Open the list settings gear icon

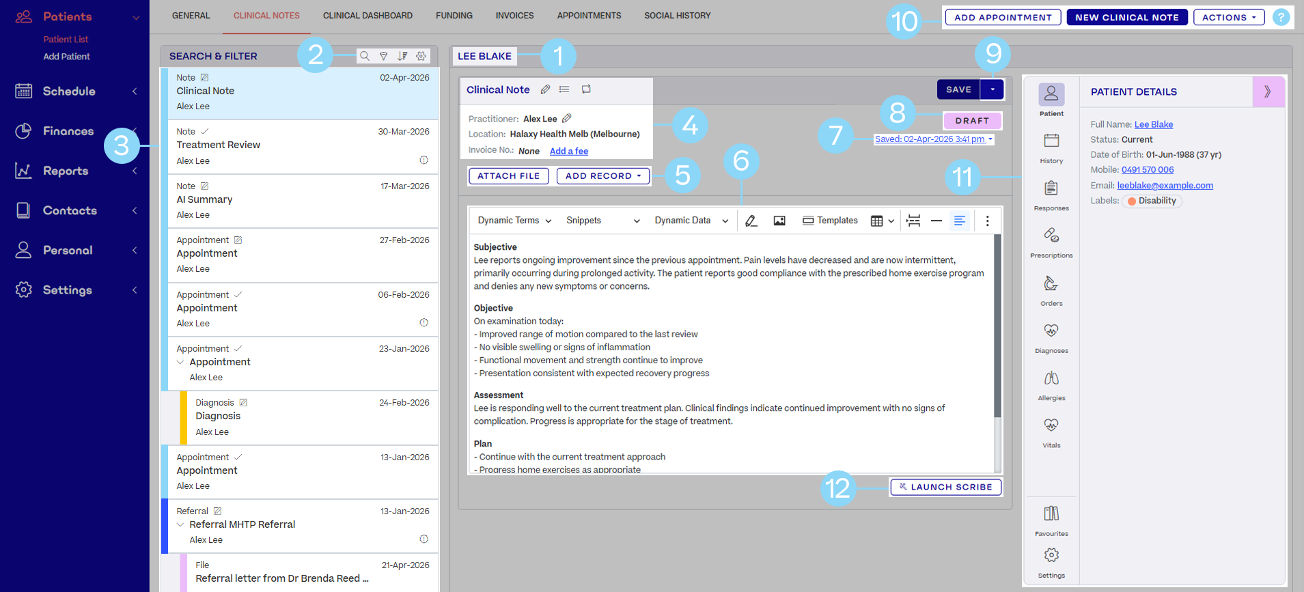pos(421,56)
